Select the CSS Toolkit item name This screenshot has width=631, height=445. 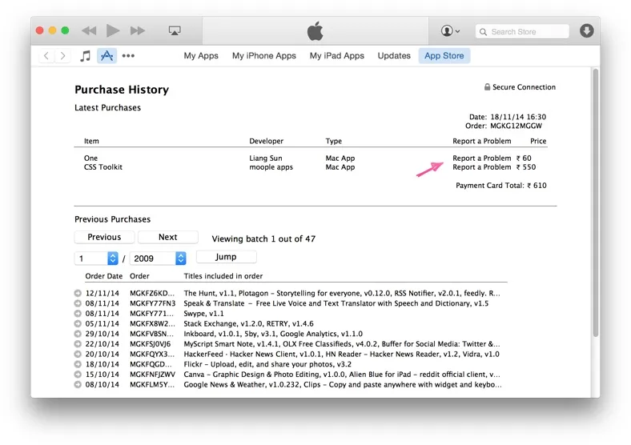[x=103, y=167]
